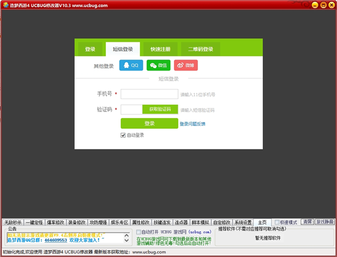Check the 自动打开 UCBUG游戏网 checkbox
This screenshot has width=337, height=257.
coord(139,232)
